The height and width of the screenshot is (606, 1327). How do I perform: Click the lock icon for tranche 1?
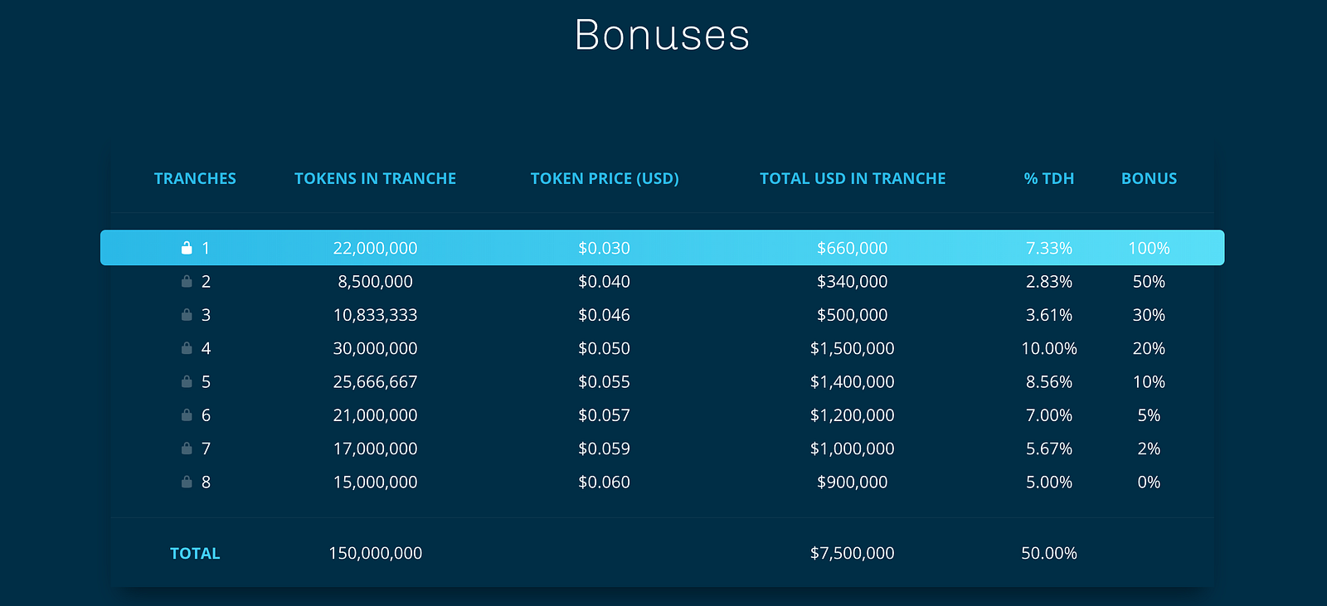click(x=187, y=248)
